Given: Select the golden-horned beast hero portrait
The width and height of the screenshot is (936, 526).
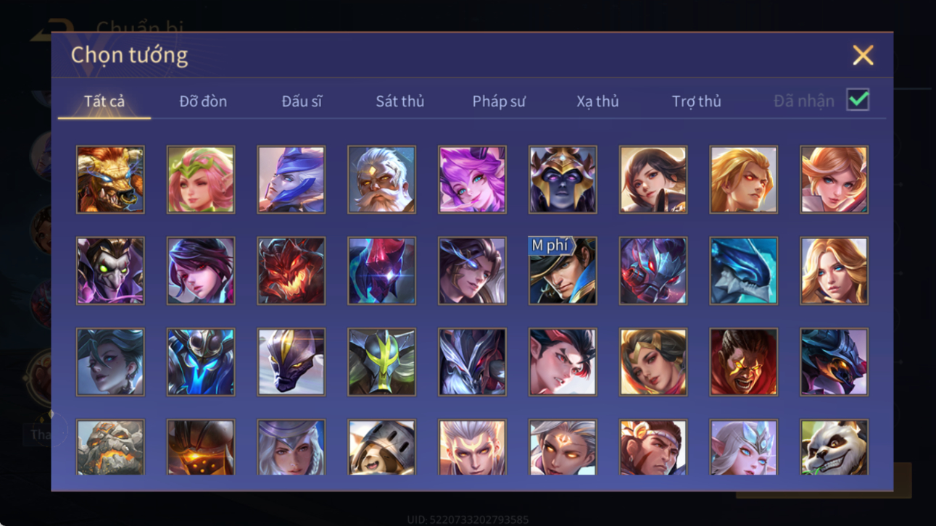Looking at the screenshot, I should pos(110,180).
